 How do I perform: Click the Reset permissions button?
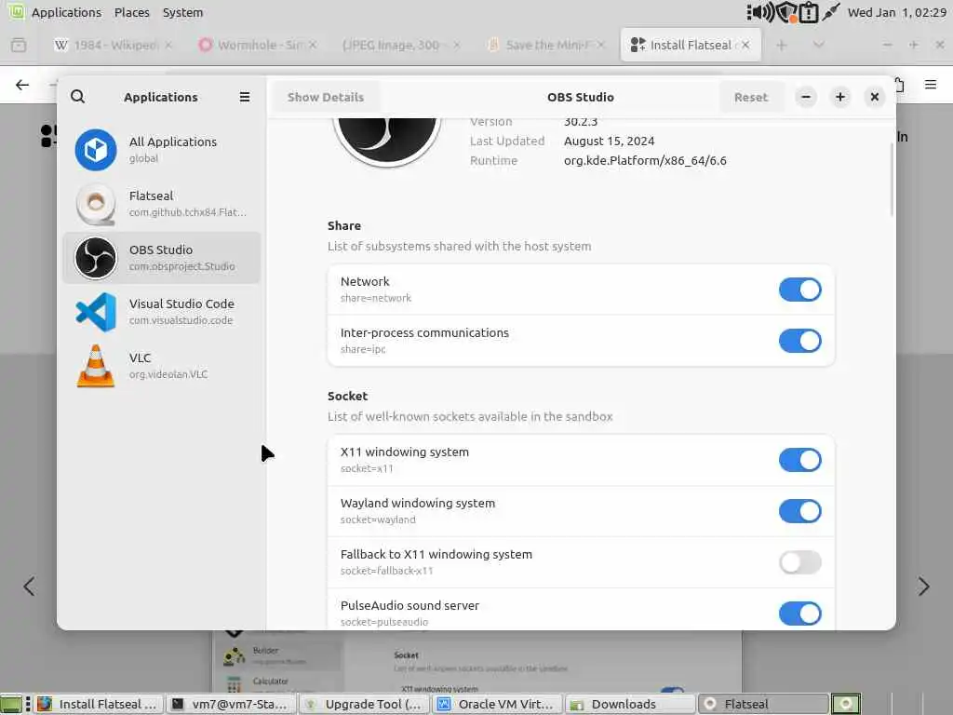click(x=751, y=97)
